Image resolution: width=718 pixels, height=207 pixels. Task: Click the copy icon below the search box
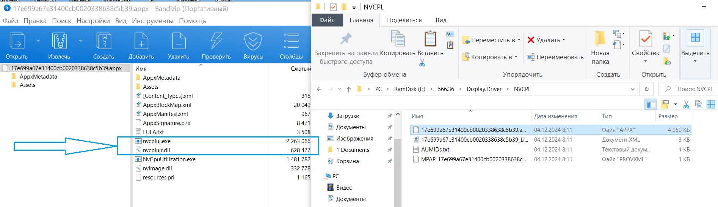[x=699, y=105]
